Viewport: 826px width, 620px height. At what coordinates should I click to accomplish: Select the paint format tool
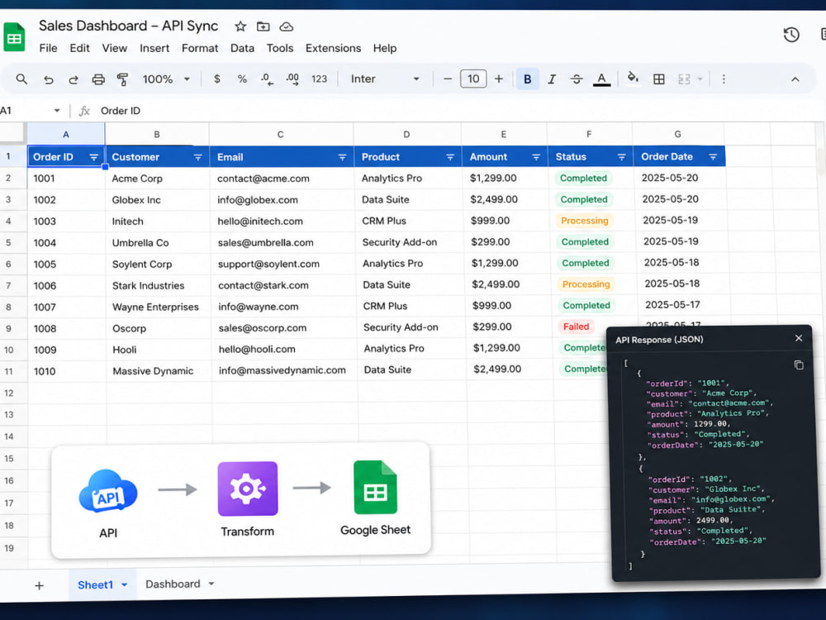point(123,79)
